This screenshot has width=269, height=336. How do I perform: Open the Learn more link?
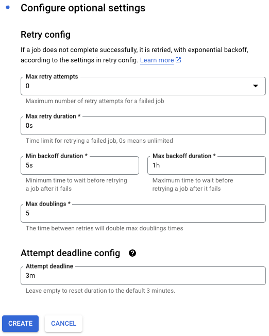click(157, 60)
